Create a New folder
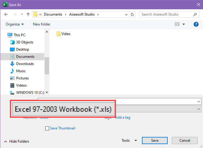This screenshot has width=203, height=148. click(x=42, y=24)
